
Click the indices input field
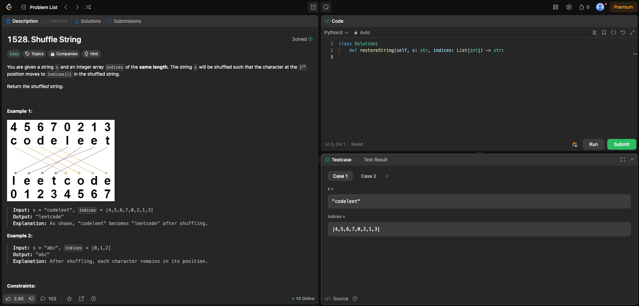coord(479,229)
